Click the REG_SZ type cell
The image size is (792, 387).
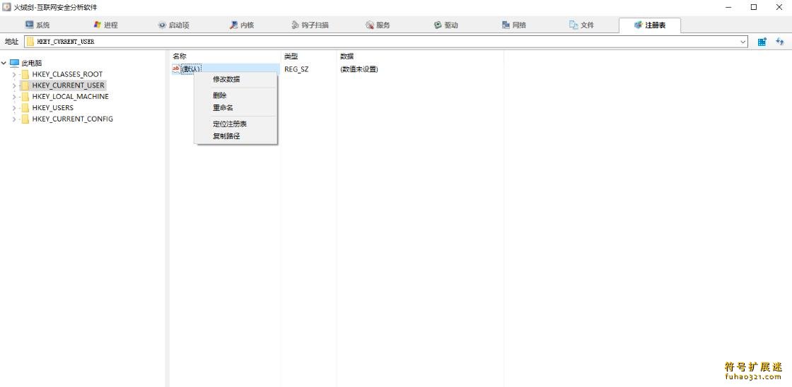pyautogui.click(x=296, y=69)
